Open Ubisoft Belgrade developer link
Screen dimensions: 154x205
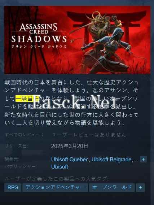[x=111, y=160]
